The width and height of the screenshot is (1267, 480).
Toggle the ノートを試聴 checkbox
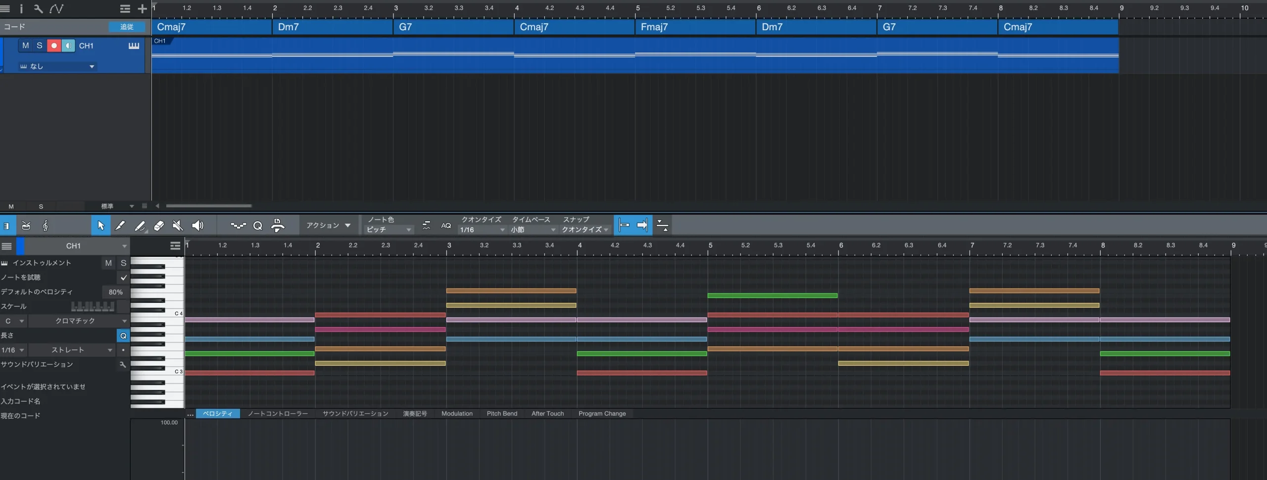pos(123,278)
